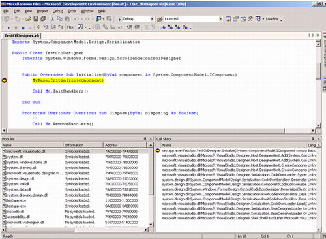Open the Project menu
326x239 pixels.
[42, 11]
